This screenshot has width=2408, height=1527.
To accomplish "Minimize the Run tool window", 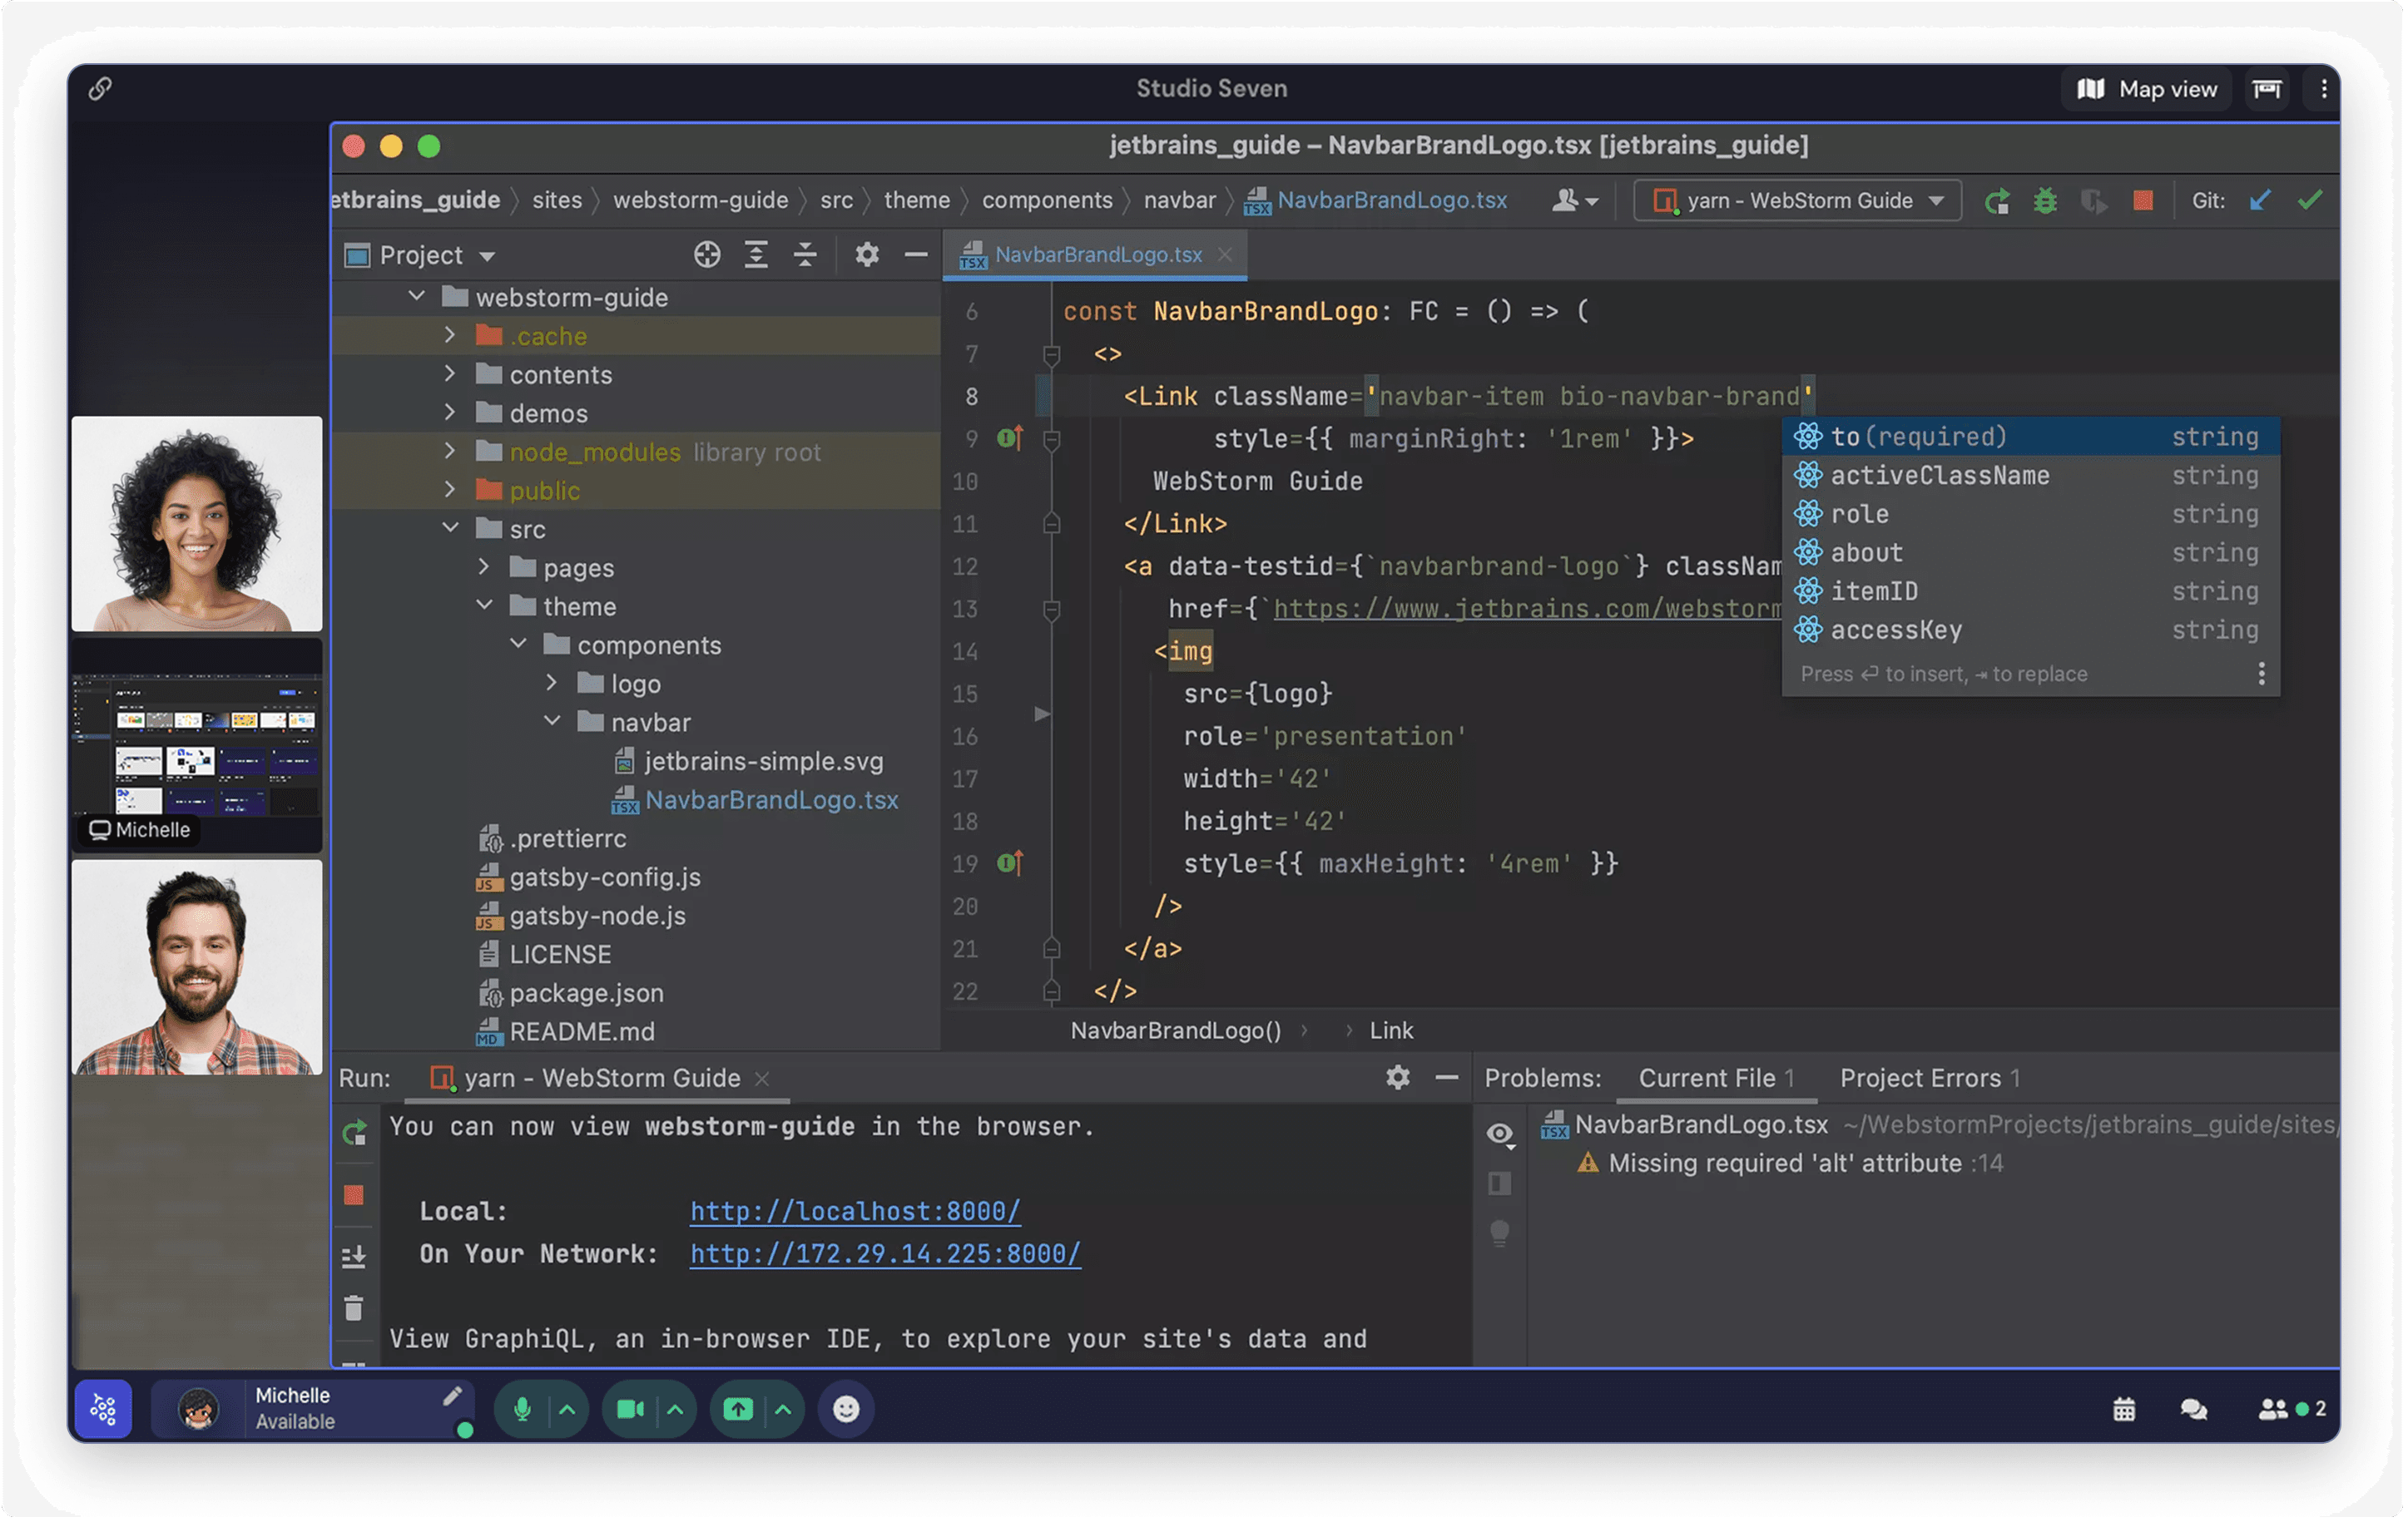I will [1447, 1078].
